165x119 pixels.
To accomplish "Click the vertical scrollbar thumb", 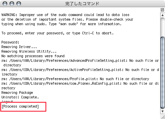I will click(x=162, y=73).
